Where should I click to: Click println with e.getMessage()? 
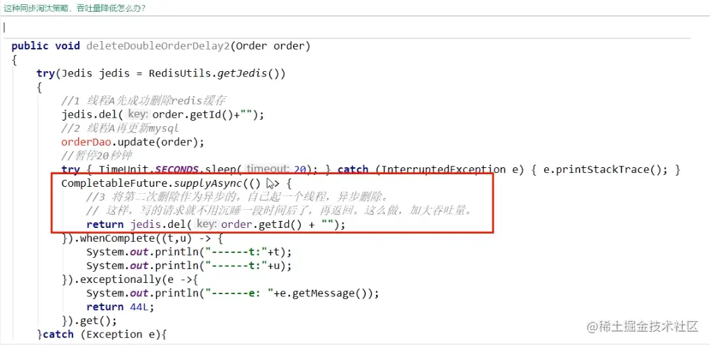pyautogui.click(x=233, y=293)
